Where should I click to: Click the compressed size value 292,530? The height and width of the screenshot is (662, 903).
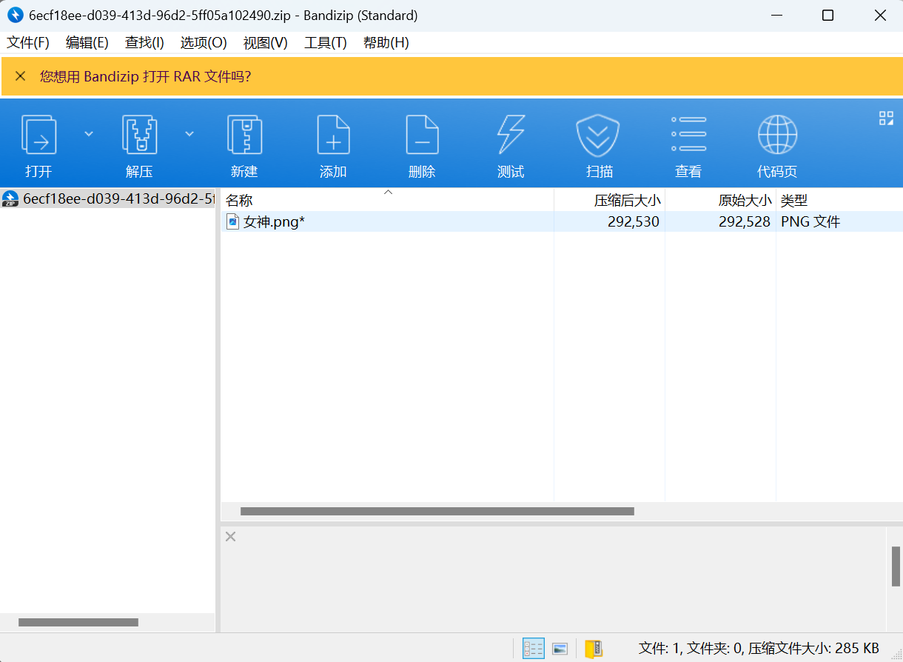coord(634,221)
